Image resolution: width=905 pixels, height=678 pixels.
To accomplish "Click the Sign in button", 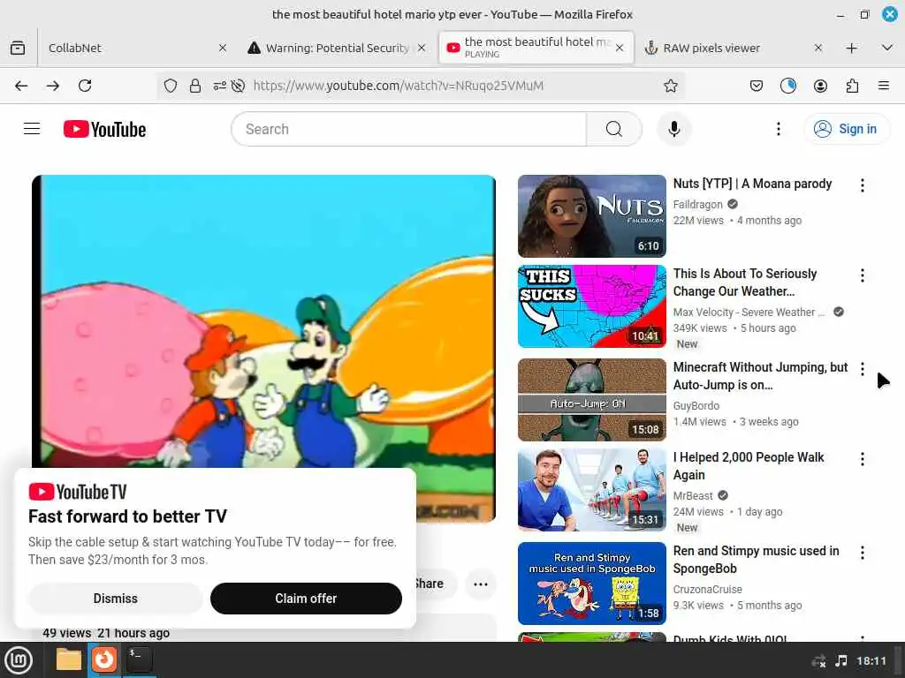I will pos(846,129).
